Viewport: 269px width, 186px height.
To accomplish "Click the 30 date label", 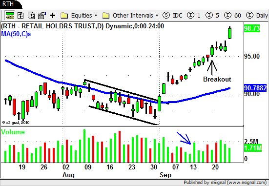I will coord(154,167).
